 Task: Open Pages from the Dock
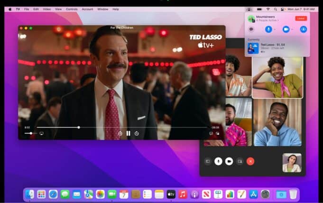click(x=241, y=194)
